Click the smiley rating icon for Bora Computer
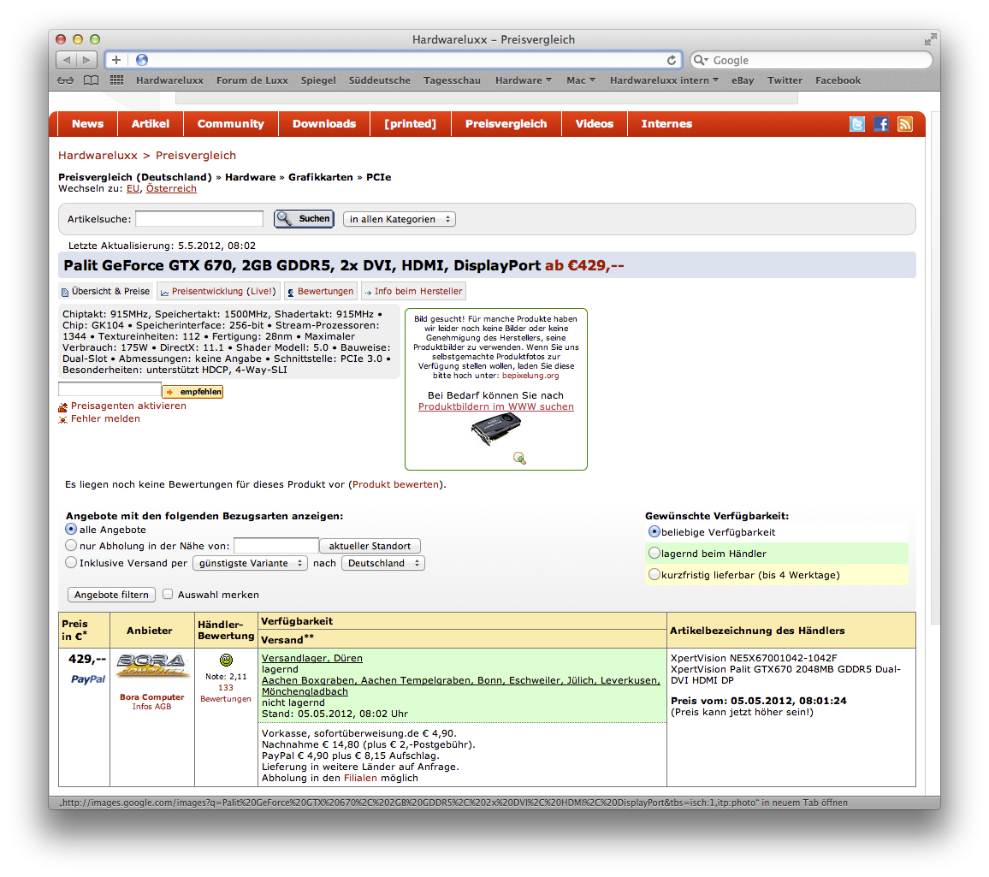Screen dimensions: 989x877 226,660
